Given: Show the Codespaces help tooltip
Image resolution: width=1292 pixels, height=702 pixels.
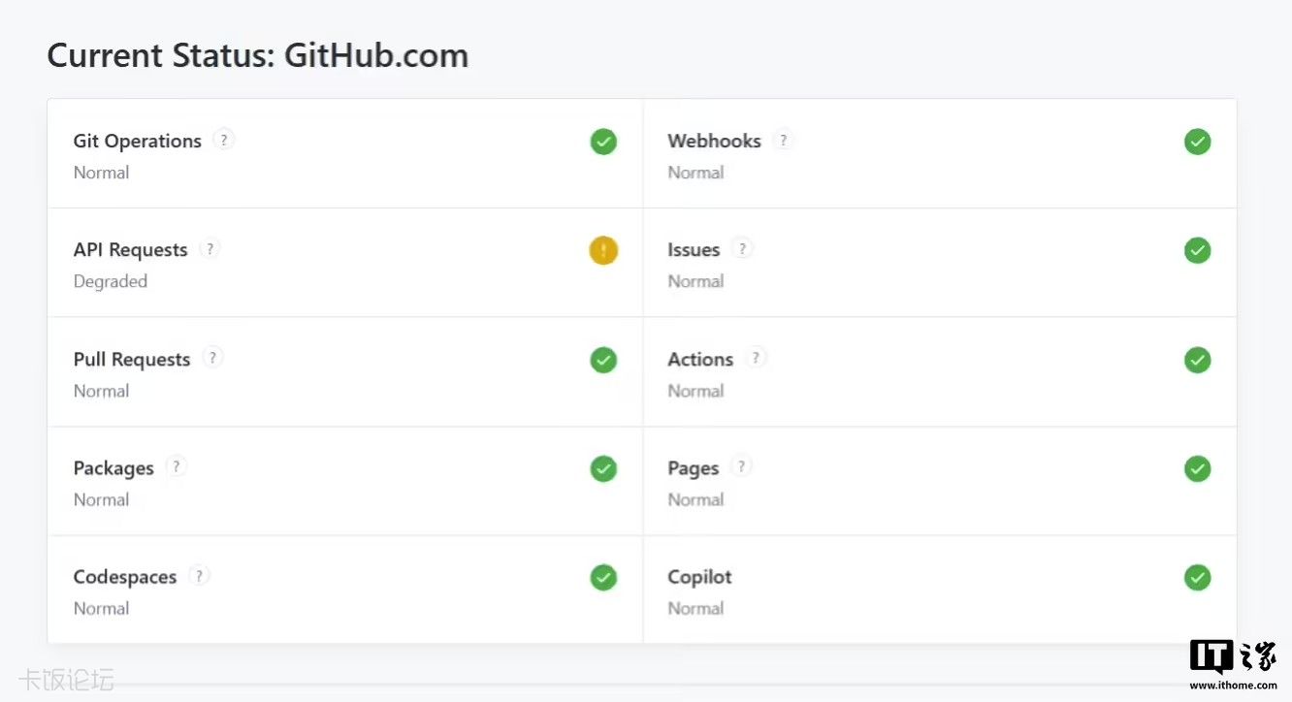Looking at the screenshot, I should pos(199,575).
